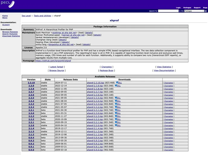Screen dimensions: 208x155
Task: Open version 2.3.10 details
Action: pyautogui.click(x=31, y=83)
